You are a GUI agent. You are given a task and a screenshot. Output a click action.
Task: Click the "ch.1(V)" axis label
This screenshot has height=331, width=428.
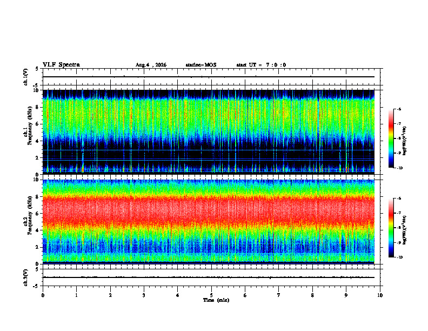click(26, 77)
